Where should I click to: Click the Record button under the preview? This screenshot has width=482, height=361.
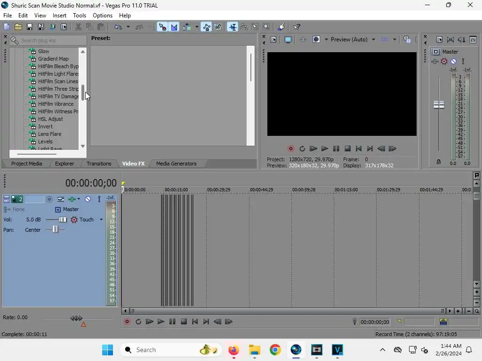pyautogui.click(x=291, y=149)
